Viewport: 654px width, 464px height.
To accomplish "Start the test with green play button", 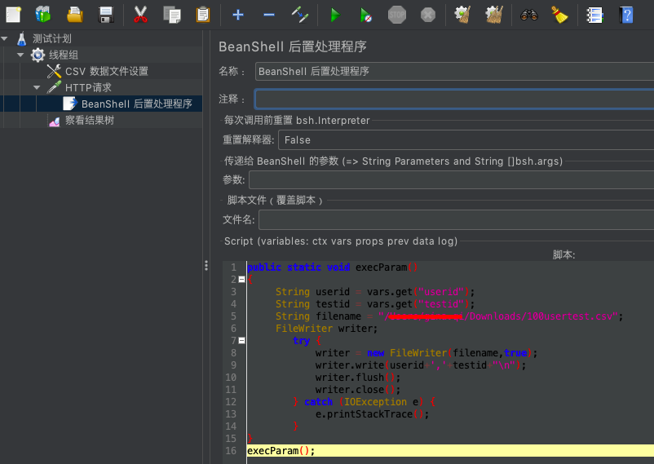I will 334,14.
